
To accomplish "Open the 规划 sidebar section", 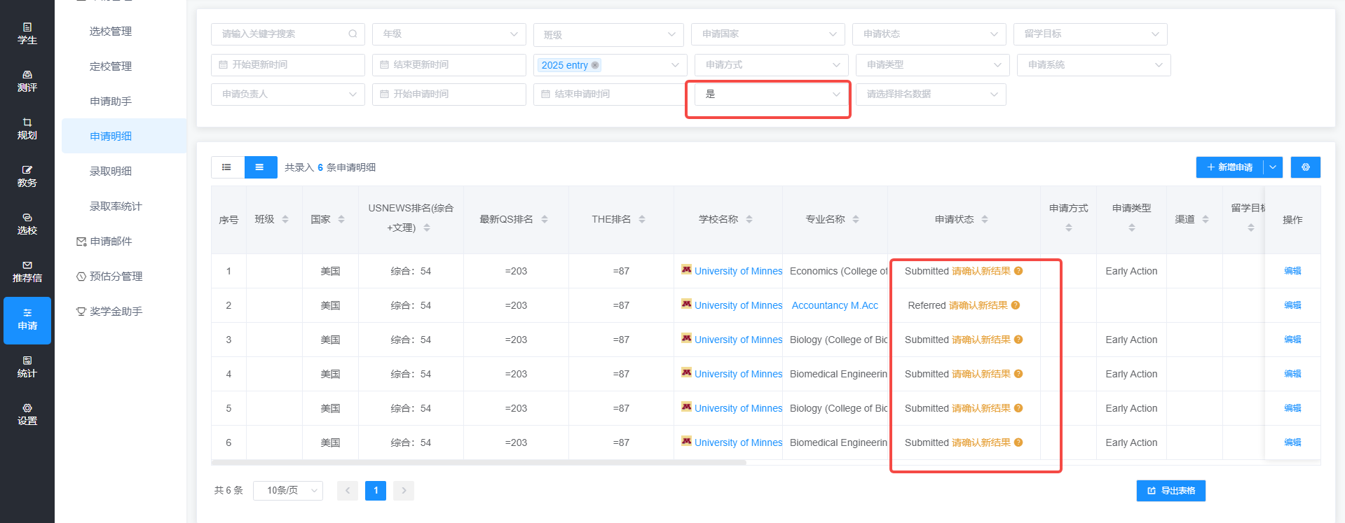I will click(27, 129).
